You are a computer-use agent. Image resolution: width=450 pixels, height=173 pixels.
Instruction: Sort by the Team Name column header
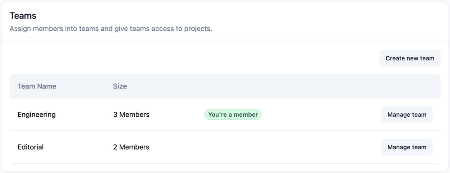(x=37, y=86)
